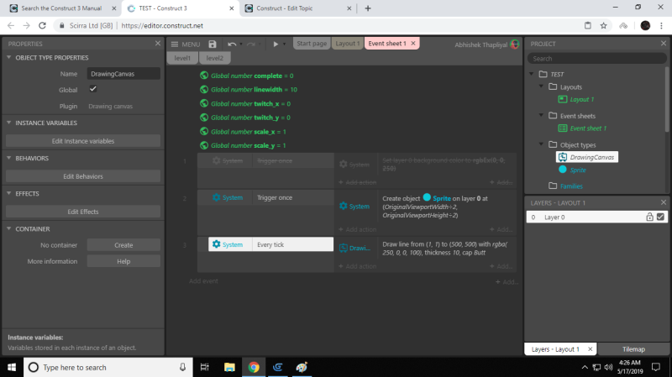Screen dimensions: 672x377
Task: Click the Project panel Search box
Action: (x=596, y=59)
